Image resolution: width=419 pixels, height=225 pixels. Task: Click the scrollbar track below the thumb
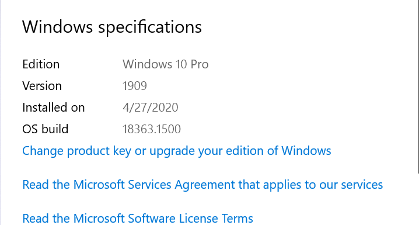tap(418, 199)
